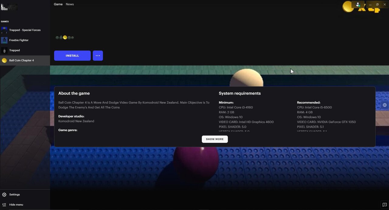Open Trapped - Special Forces game entry
Viewport: 389px width, 210px height.
25,30
